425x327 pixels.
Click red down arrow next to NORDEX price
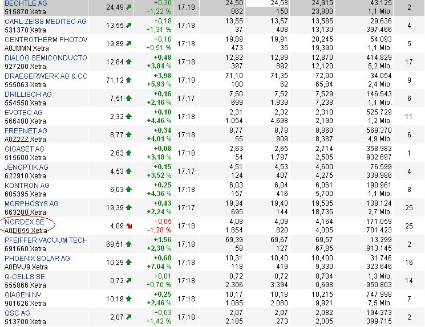point(129,226)
